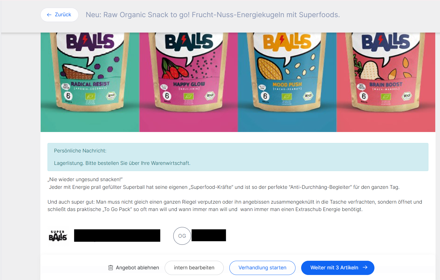Click the Persönliche Nachricht info box

[238, 157]
